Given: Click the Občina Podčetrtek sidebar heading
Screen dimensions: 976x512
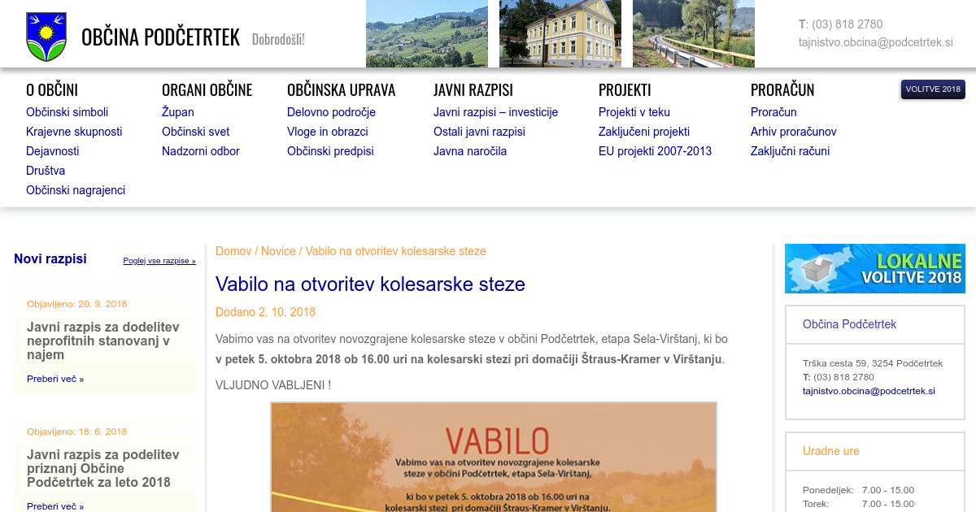Looking at the screenshot, I should [x=849, y=324].
